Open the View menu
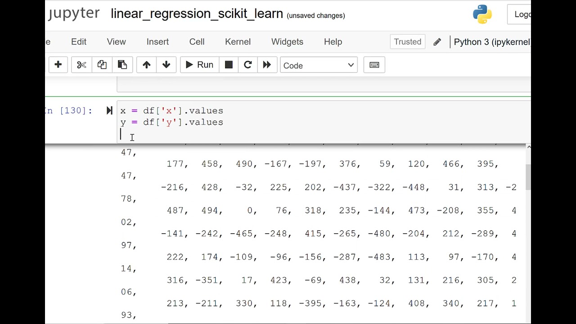The height and width of the screenshot is (324, 576). coord(116,42)
